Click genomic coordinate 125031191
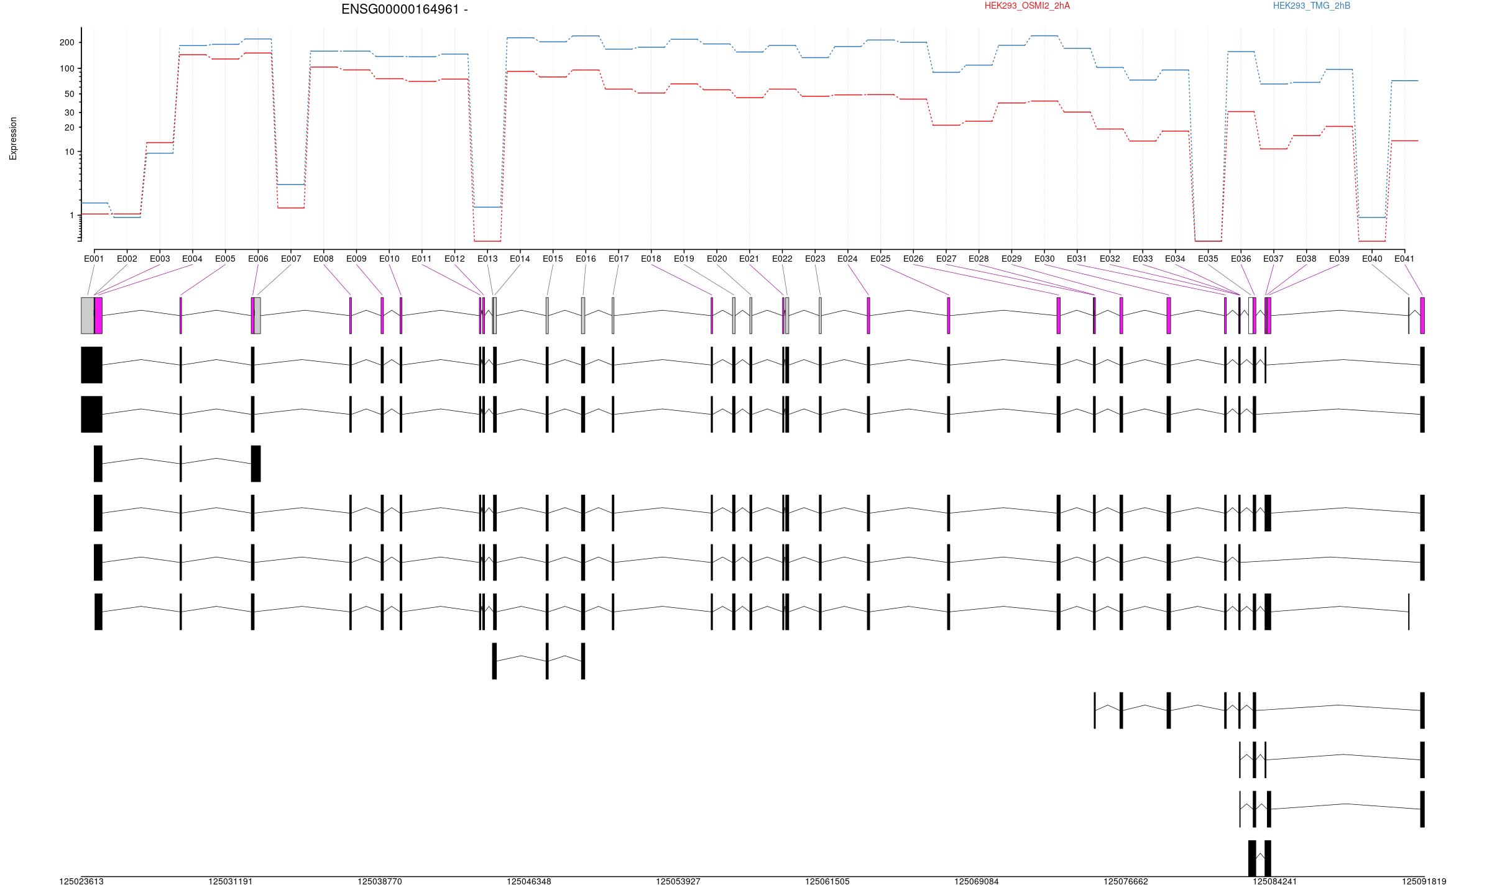Screen dimensions: 1492x895 click(231, 882)
